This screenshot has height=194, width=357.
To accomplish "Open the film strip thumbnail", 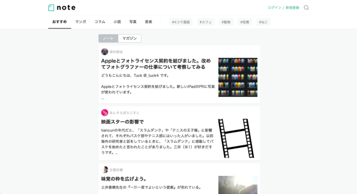I will point(237,138).
